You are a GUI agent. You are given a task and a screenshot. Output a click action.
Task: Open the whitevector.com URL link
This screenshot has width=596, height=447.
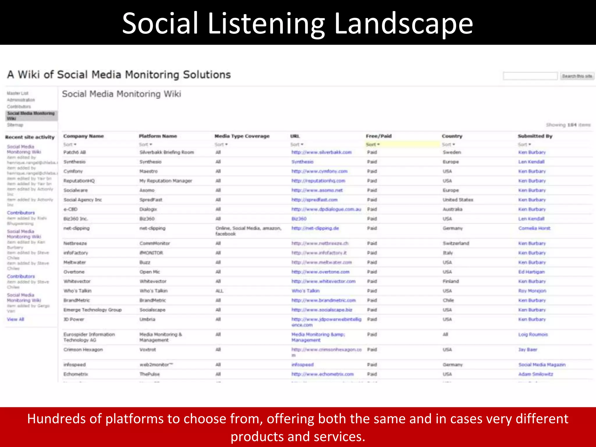click(324, 281)
